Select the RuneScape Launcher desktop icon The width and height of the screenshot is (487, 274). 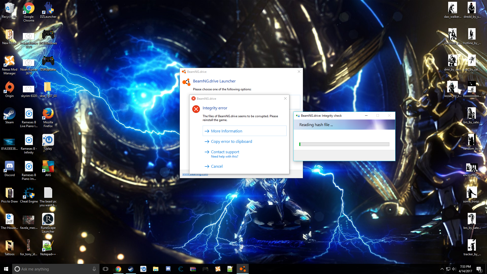(48, 223)
